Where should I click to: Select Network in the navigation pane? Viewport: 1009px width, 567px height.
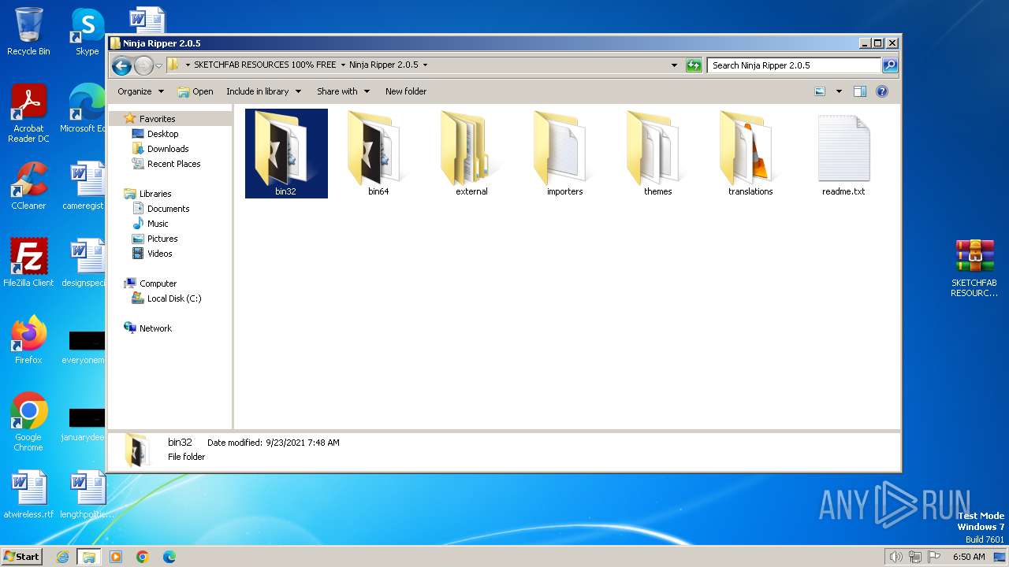(x=155, y=328)
